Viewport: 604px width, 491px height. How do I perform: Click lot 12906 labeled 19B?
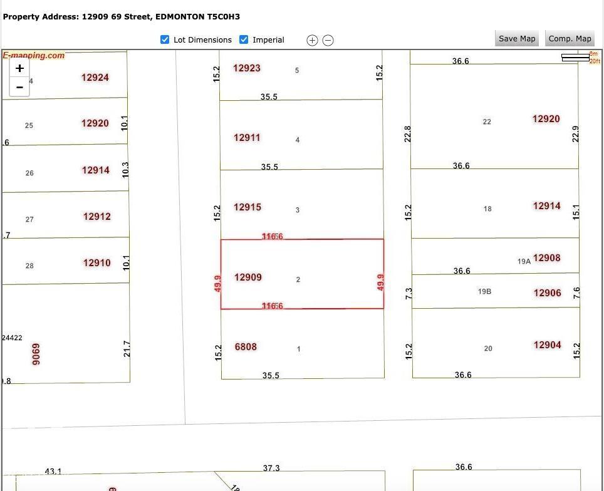[495, 292]
